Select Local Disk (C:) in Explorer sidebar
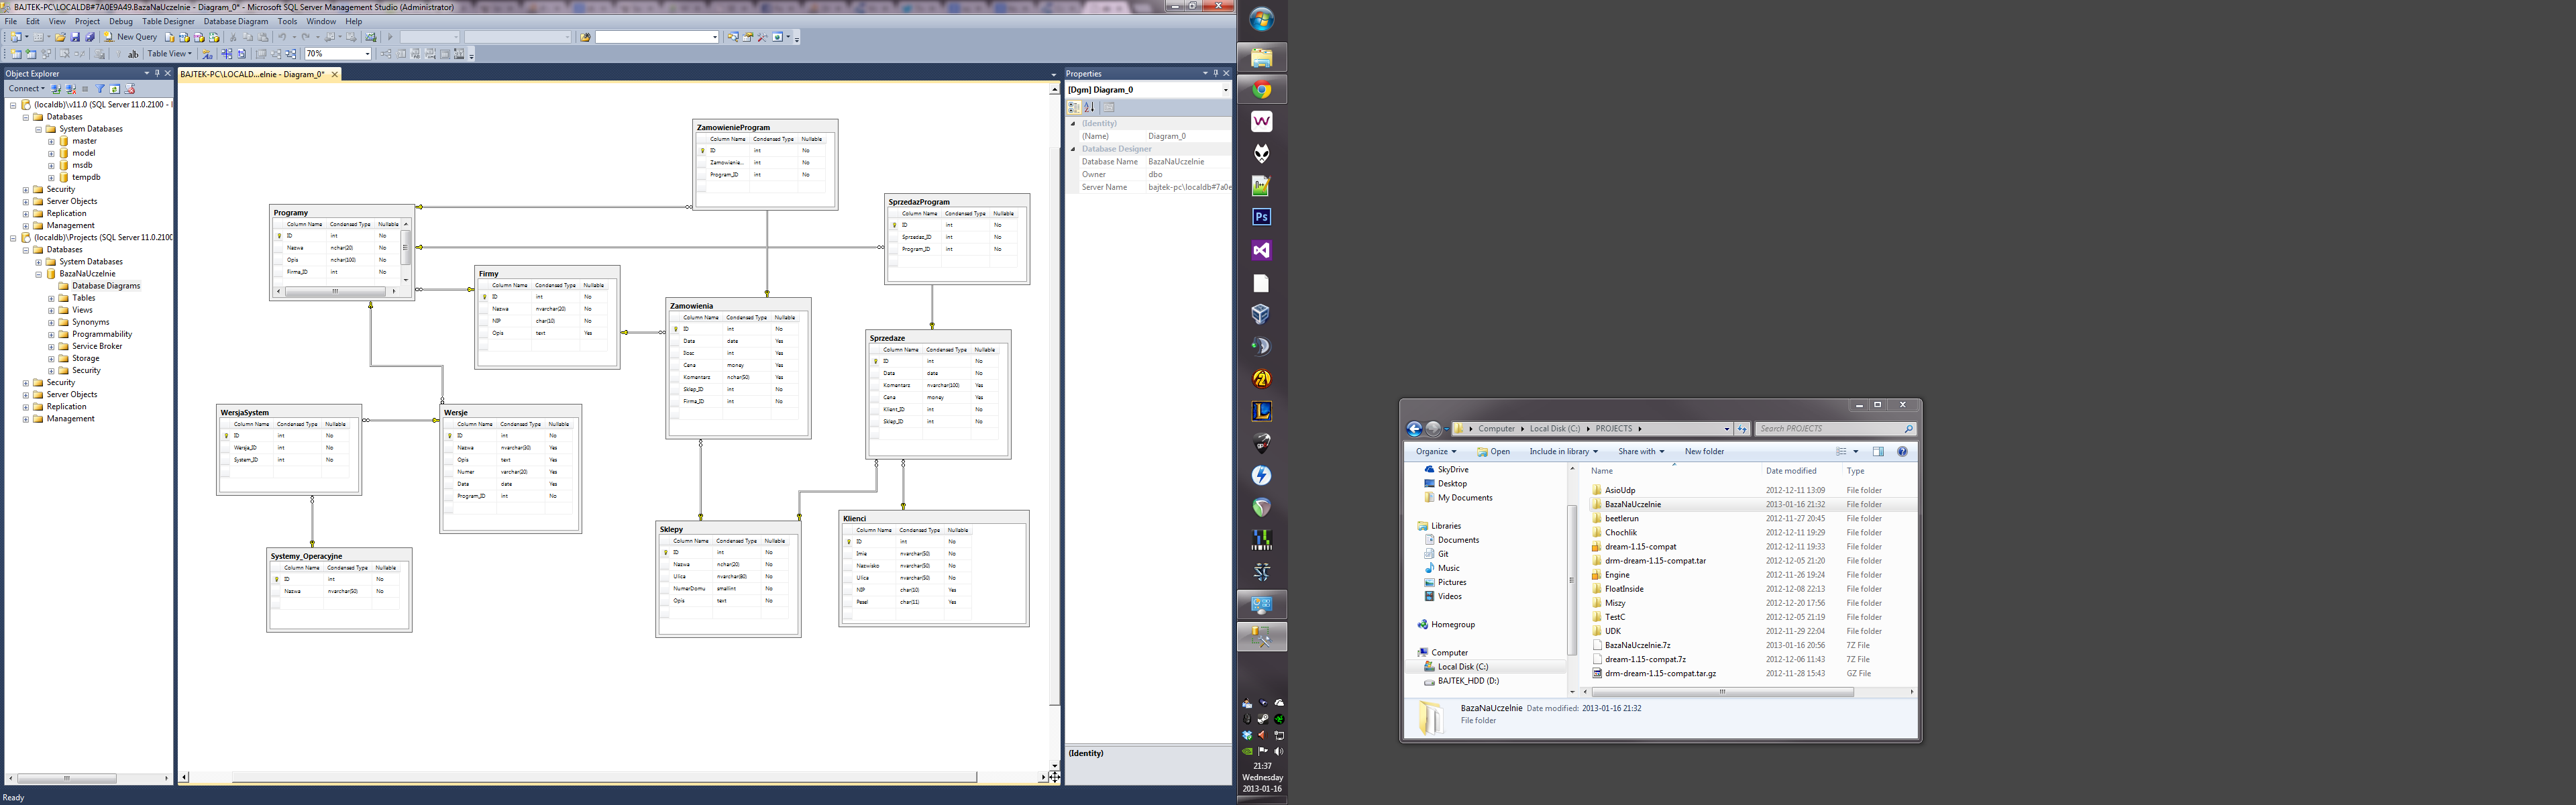 [1462, 667]
